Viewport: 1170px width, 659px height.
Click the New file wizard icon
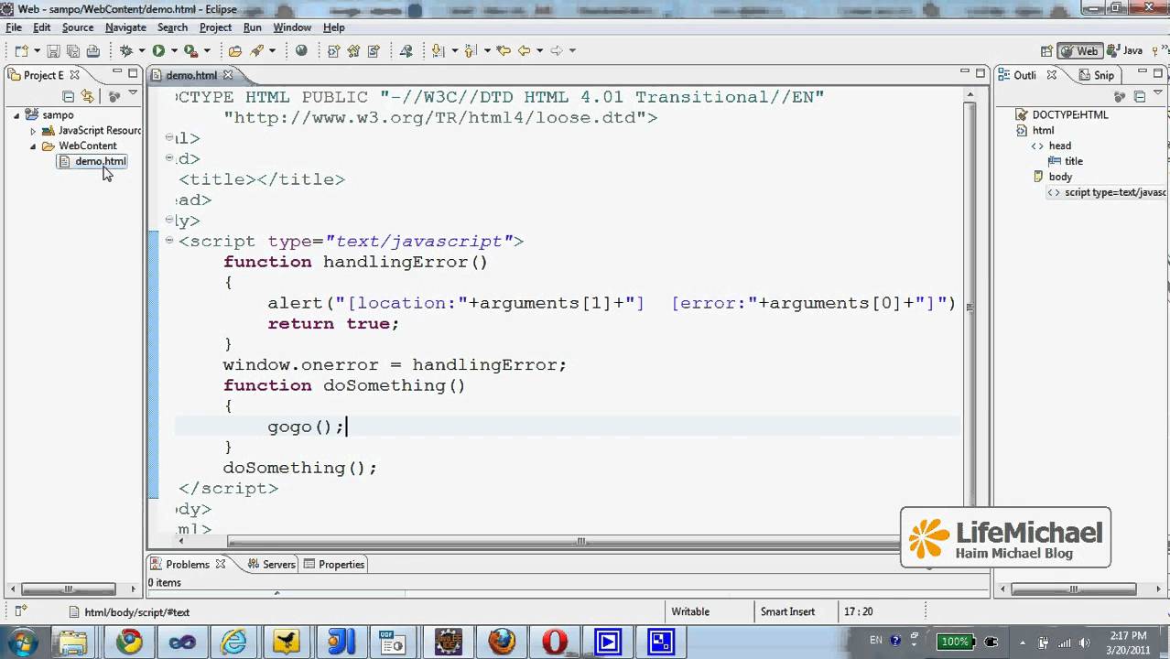(x=22, y=51)
